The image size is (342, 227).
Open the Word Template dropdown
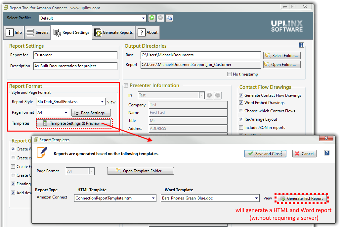click(257, 198)
